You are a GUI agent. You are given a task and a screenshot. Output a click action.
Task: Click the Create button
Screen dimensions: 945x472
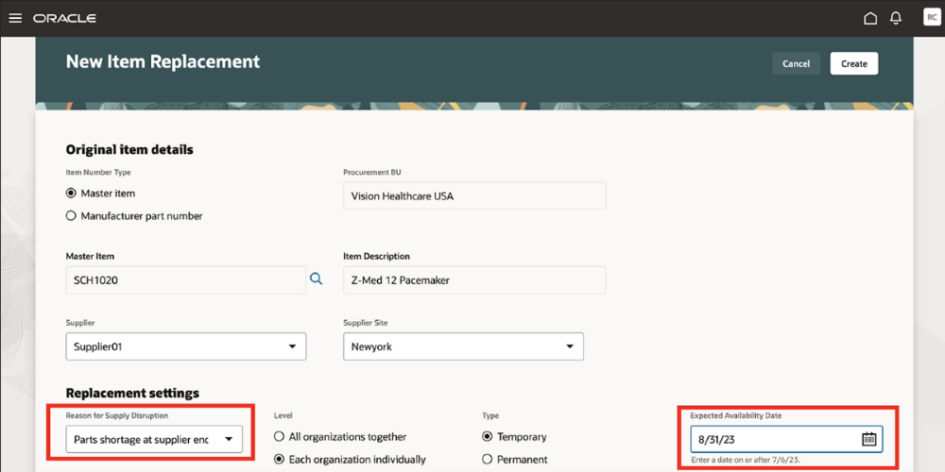(x=853, y=63)
